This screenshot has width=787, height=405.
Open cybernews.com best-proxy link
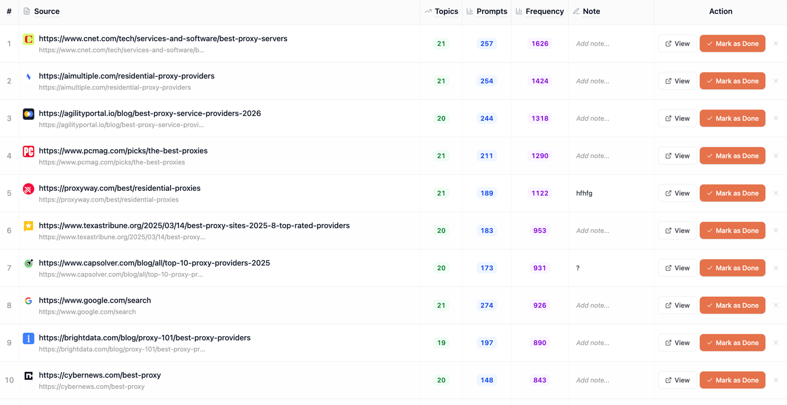pos(100,375)
